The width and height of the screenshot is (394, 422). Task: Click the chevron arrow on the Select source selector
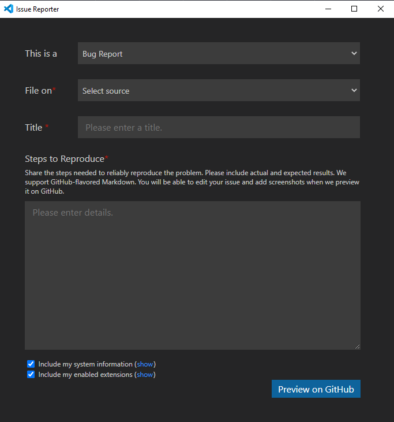354,91
